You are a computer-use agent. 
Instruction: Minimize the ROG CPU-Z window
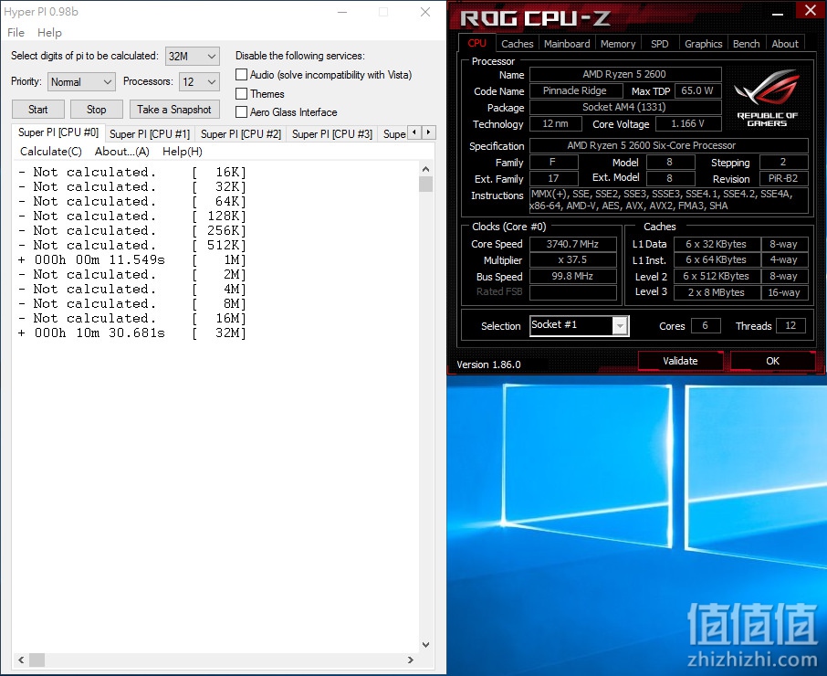tap(778, 15)
